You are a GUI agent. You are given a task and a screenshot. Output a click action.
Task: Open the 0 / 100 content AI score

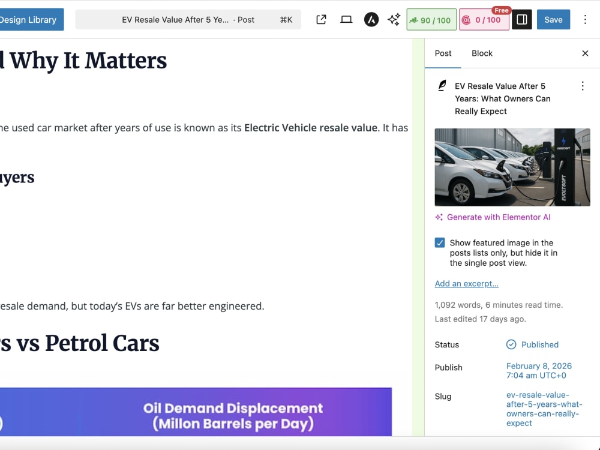[484, 20]
